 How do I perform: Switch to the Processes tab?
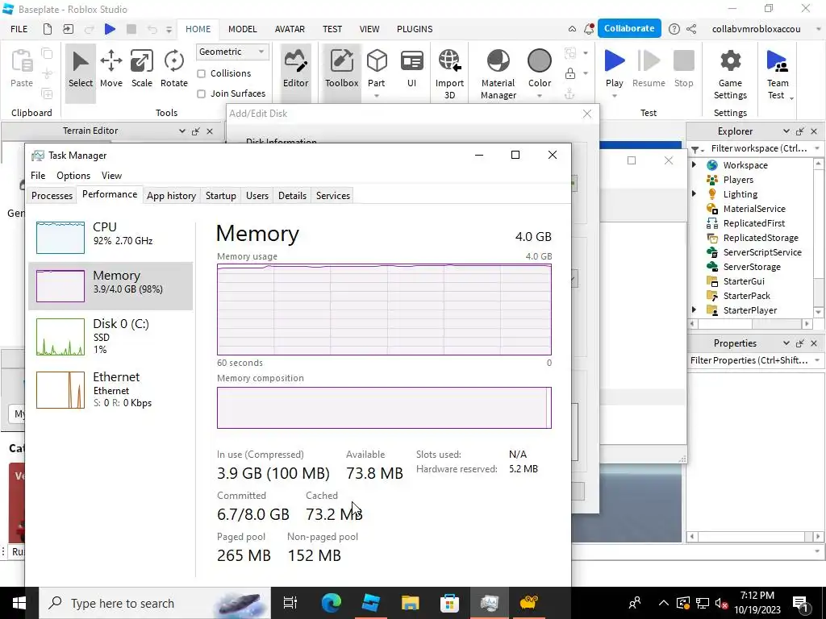pyautogui.click(x=52, y=195)
